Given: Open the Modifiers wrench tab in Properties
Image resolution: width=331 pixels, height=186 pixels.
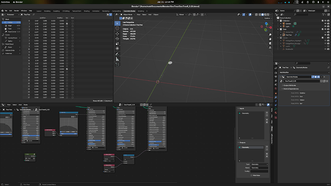Looking at the screenshot, I should pos(276,97).
